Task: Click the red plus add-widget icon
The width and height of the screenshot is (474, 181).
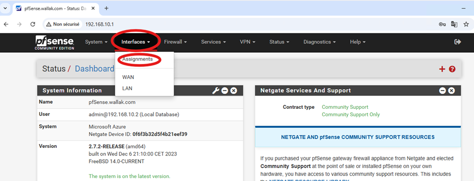Action: click(x=442, y=69)
